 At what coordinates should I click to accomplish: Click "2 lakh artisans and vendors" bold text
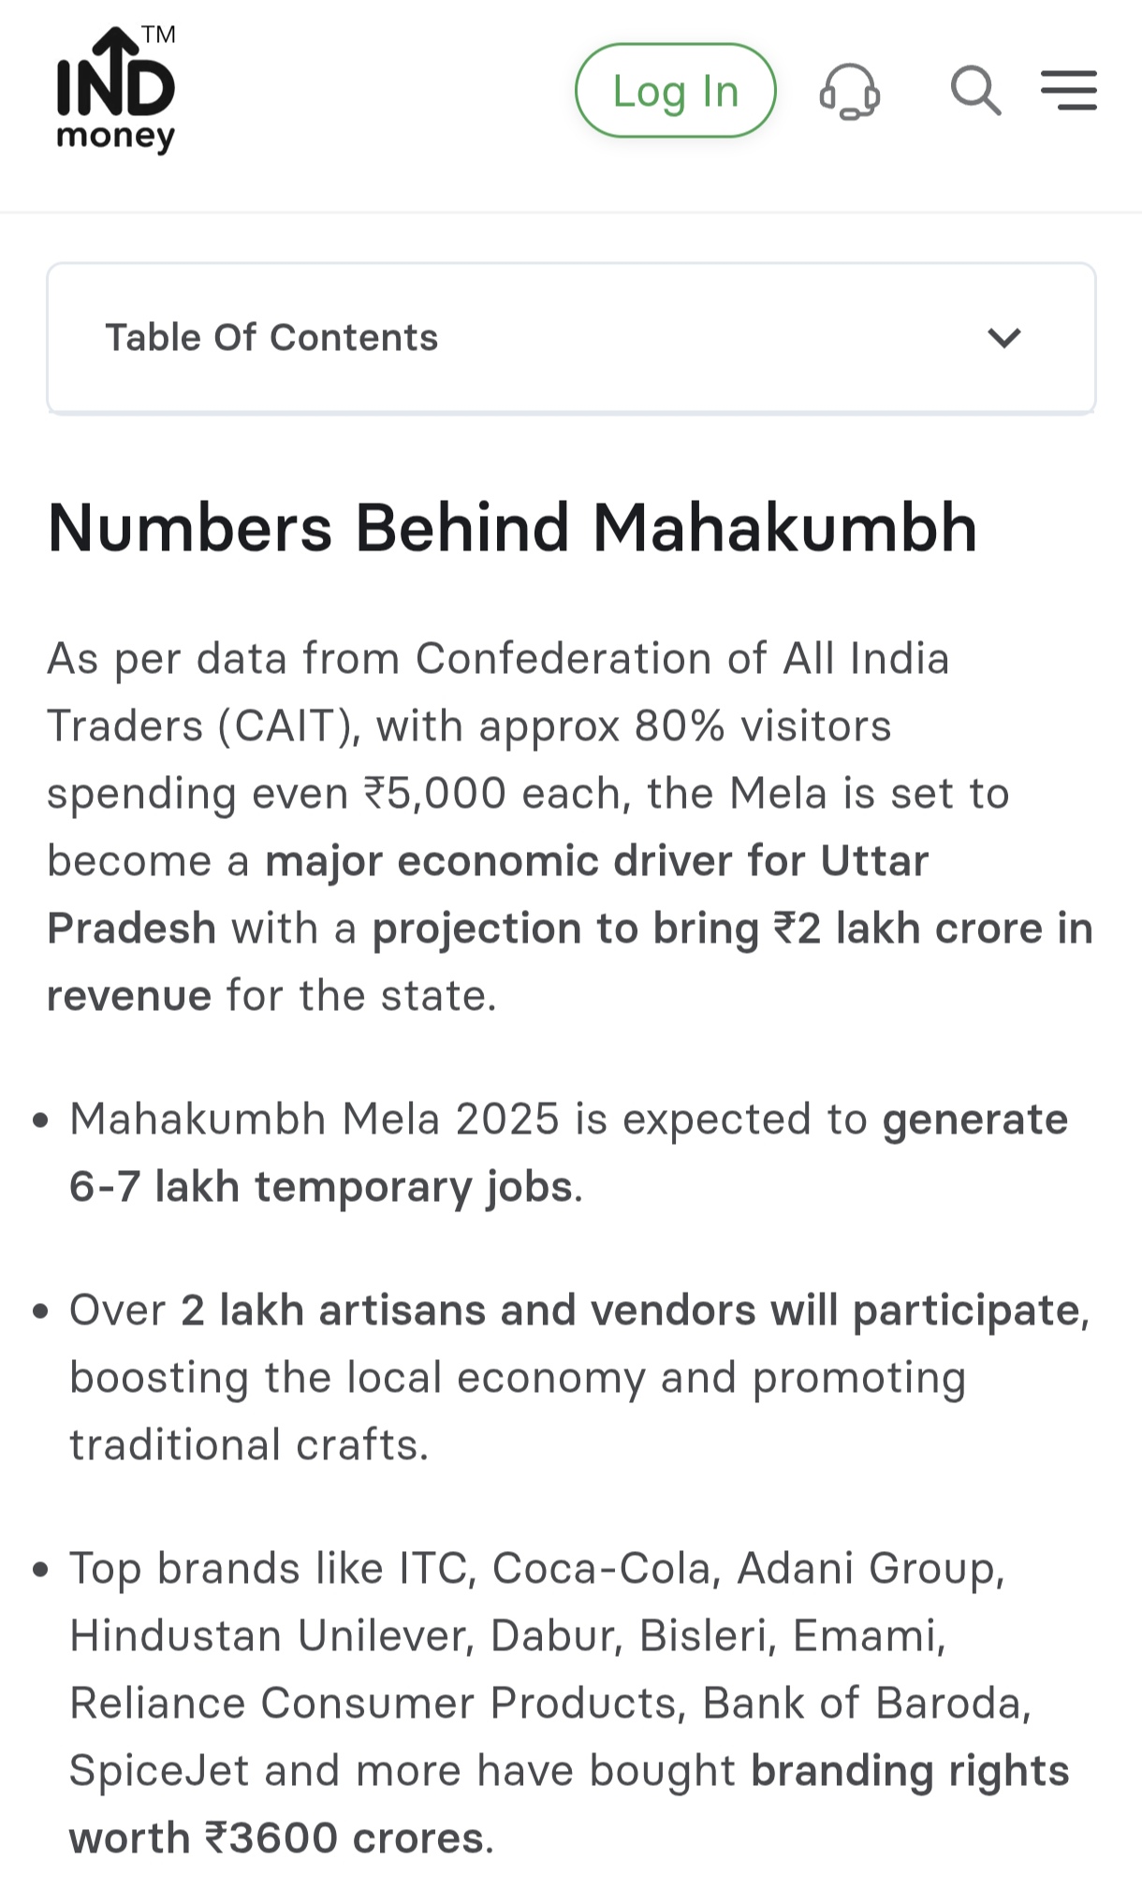[468, 1310]
